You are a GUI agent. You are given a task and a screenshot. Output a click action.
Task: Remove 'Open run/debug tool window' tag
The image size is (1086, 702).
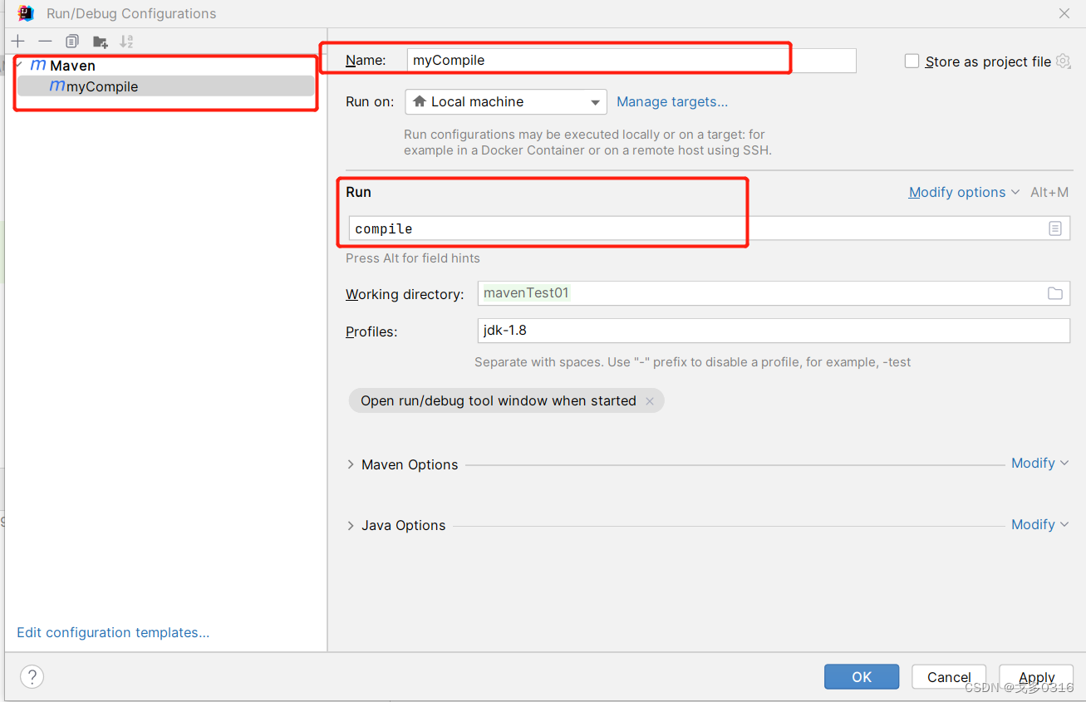click(650, 401)
